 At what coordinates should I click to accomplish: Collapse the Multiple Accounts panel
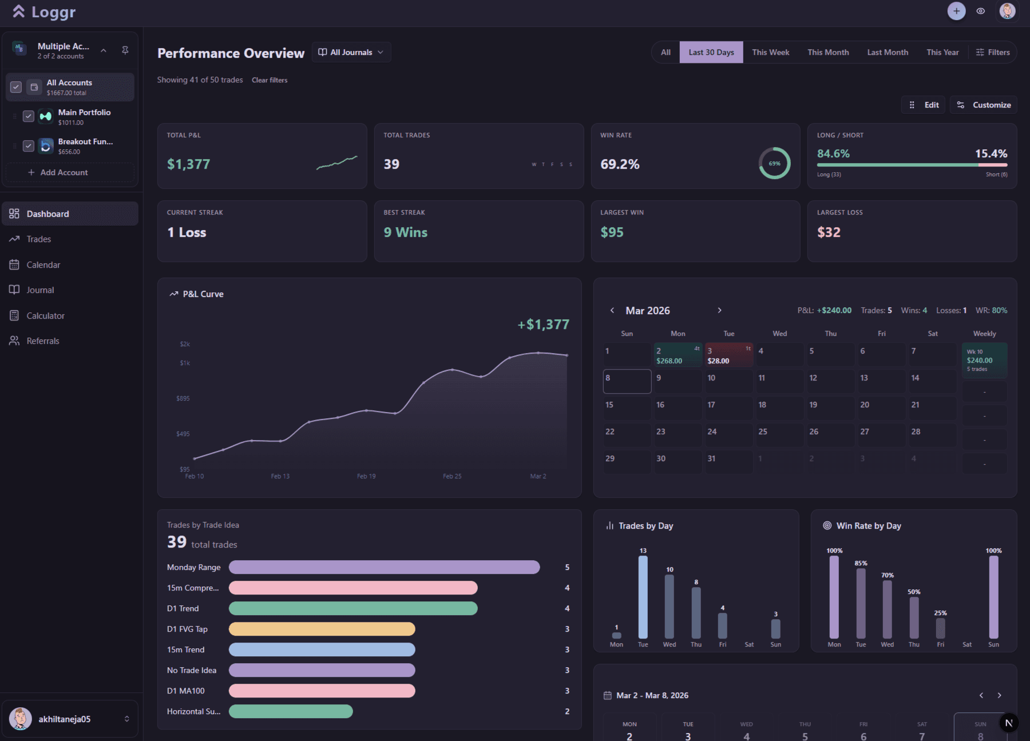[x=104, y=50]
